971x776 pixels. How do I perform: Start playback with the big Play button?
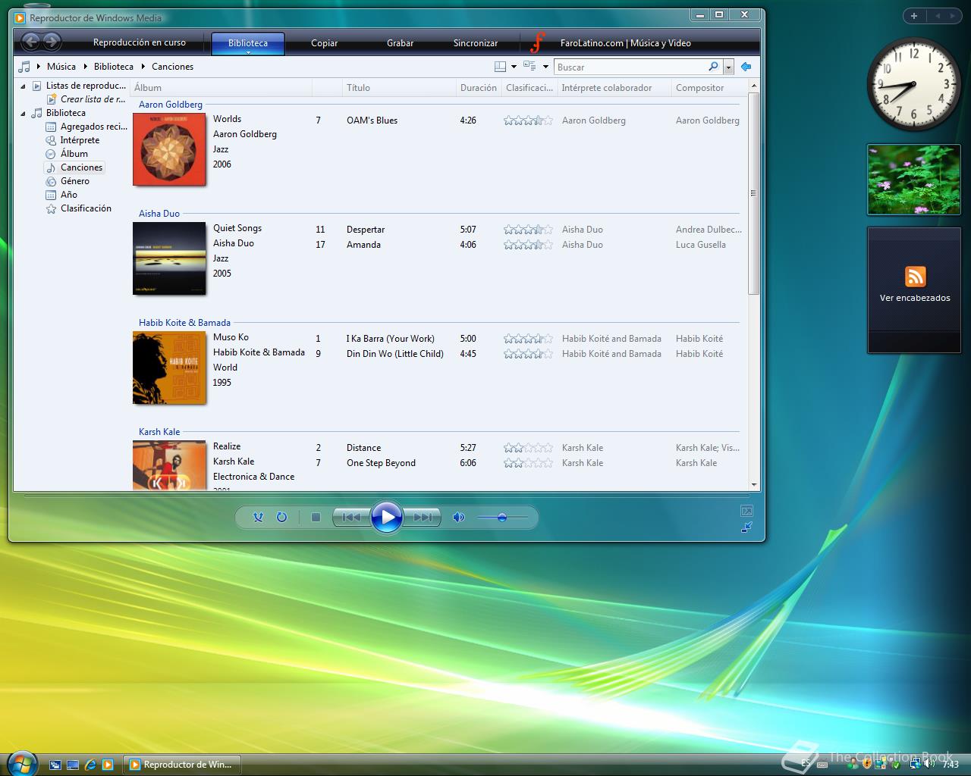coord(387,517)
